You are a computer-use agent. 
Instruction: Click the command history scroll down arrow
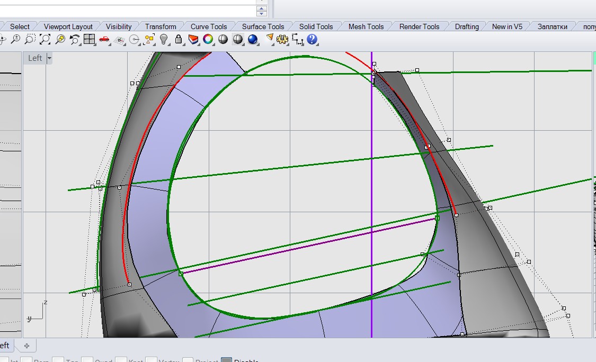tap(262, 13)
